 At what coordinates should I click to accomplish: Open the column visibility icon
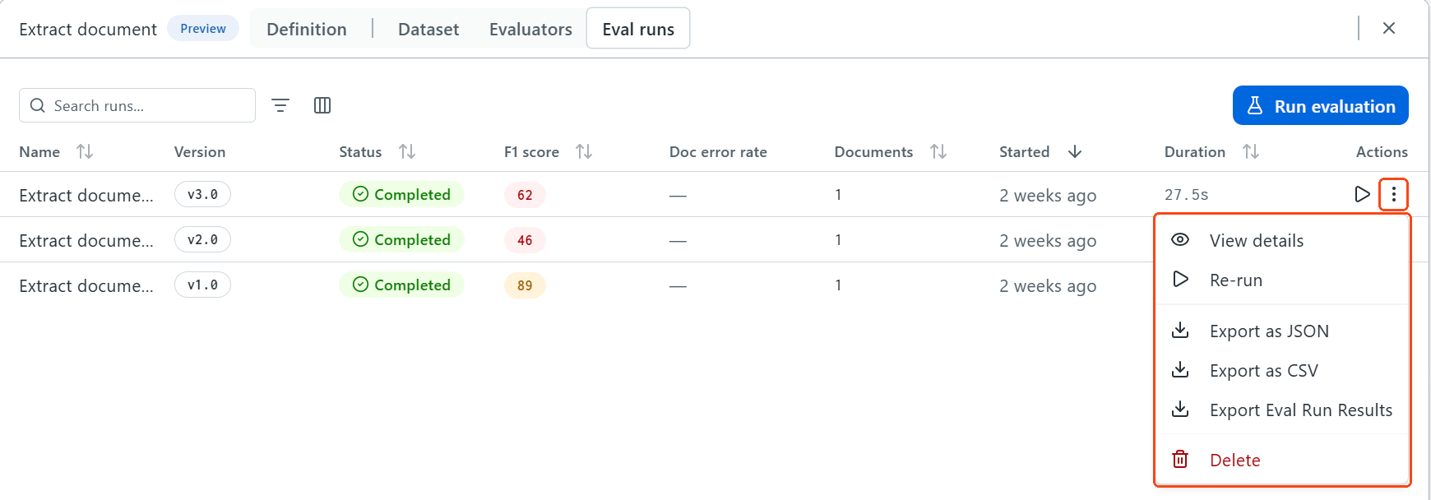322,105
